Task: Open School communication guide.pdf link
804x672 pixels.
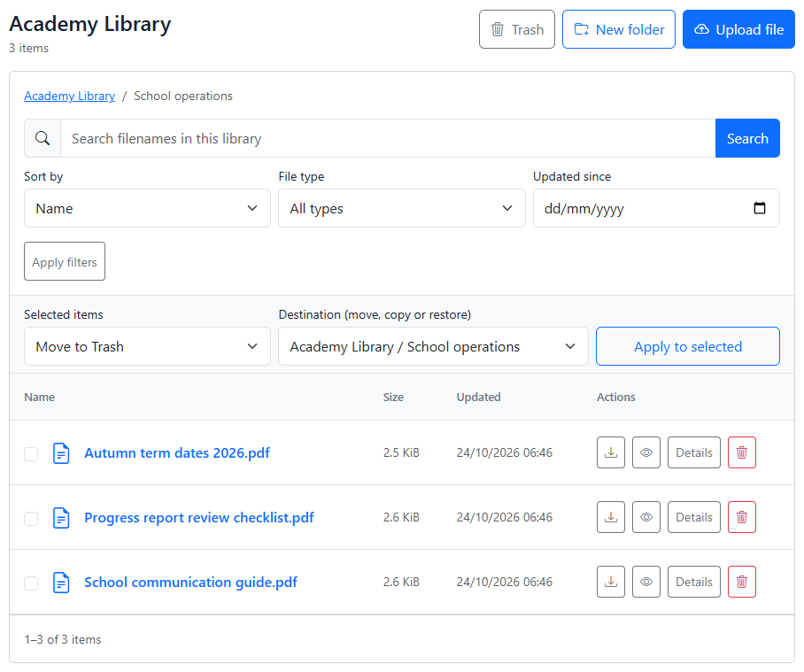Action: (190, 583)
